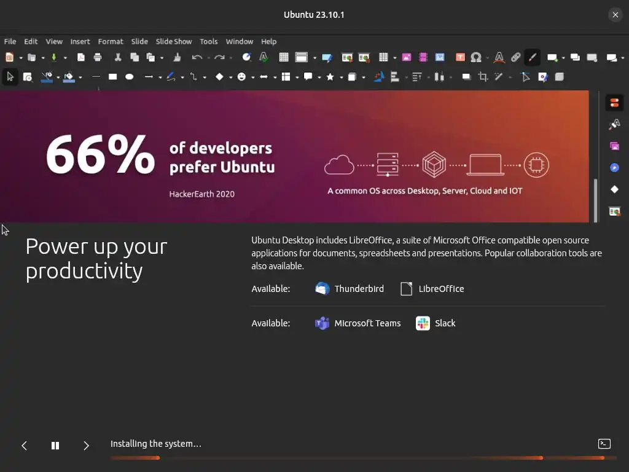Click the Copy icon
The image size is (629, 472).
click(x=135, y=57)
